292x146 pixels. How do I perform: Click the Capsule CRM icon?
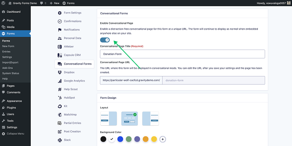click(60, 55)
